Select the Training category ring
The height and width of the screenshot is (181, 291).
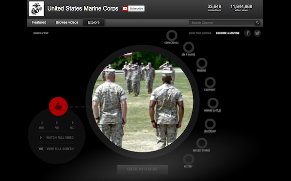(202, 63)
